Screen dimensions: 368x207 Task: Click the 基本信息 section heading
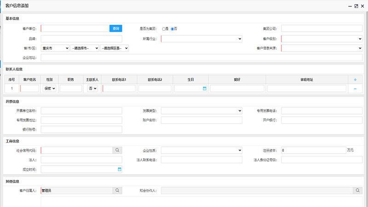point(12,18)
